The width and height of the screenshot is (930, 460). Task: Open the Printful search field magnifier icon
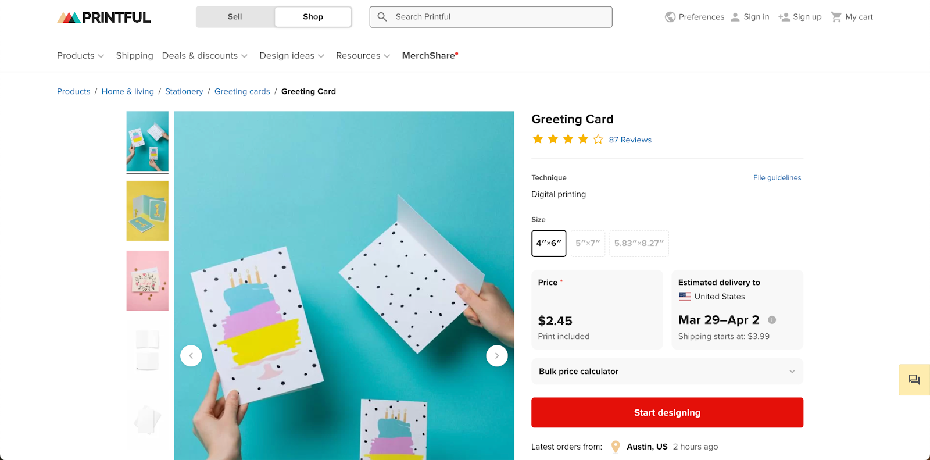coord(382,17)
